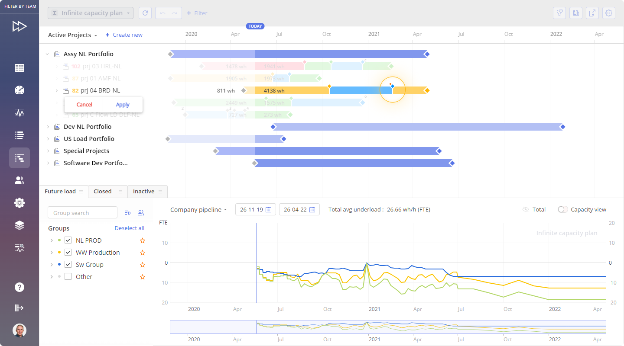Toggle the Capacity view switch
The width and height of the screenshot is (624, 346).
[562, 209]
